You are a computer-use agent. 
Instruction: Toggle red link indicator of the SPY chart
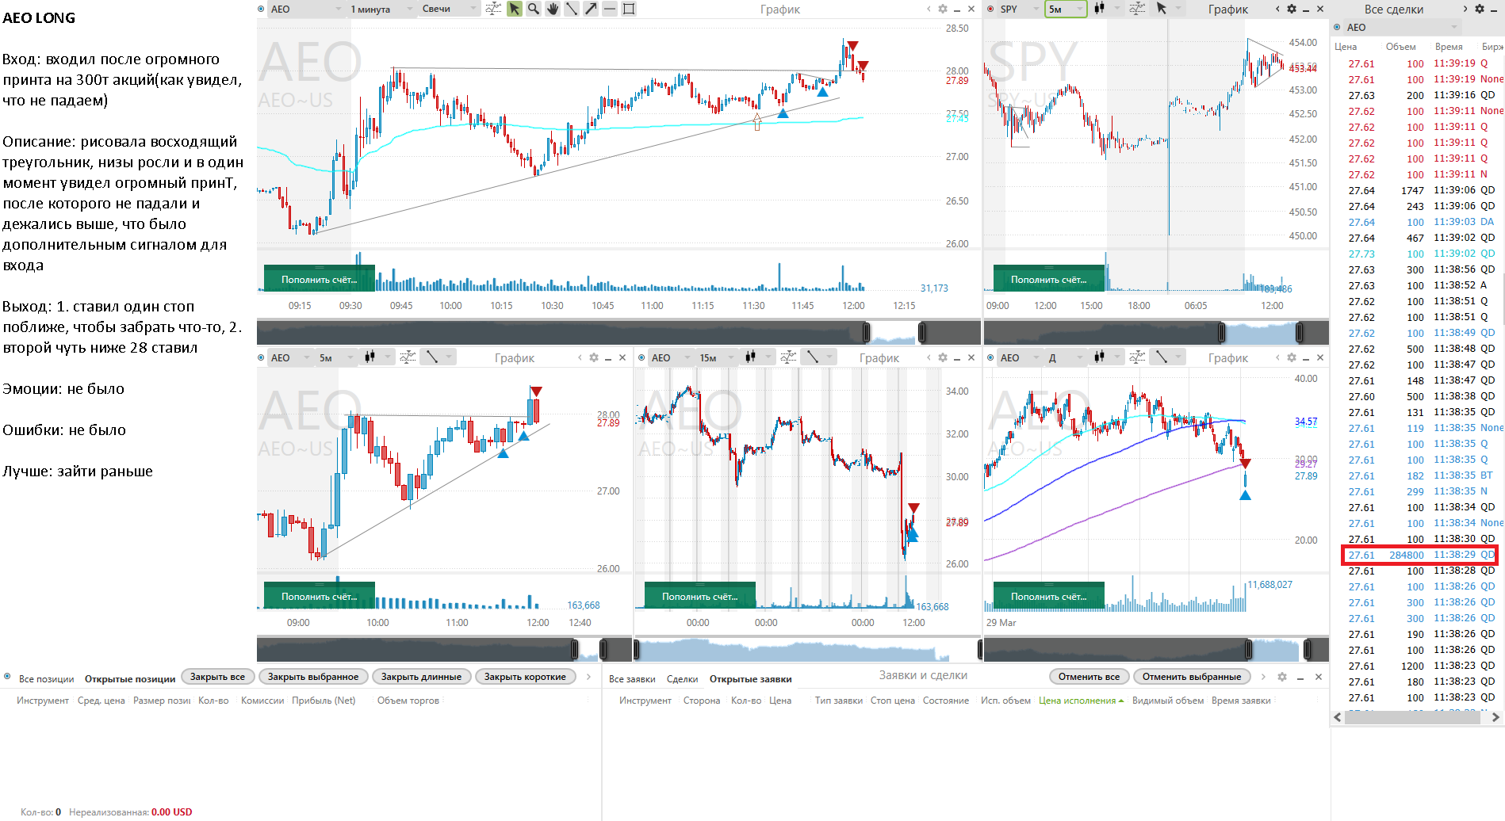[991, 9]
